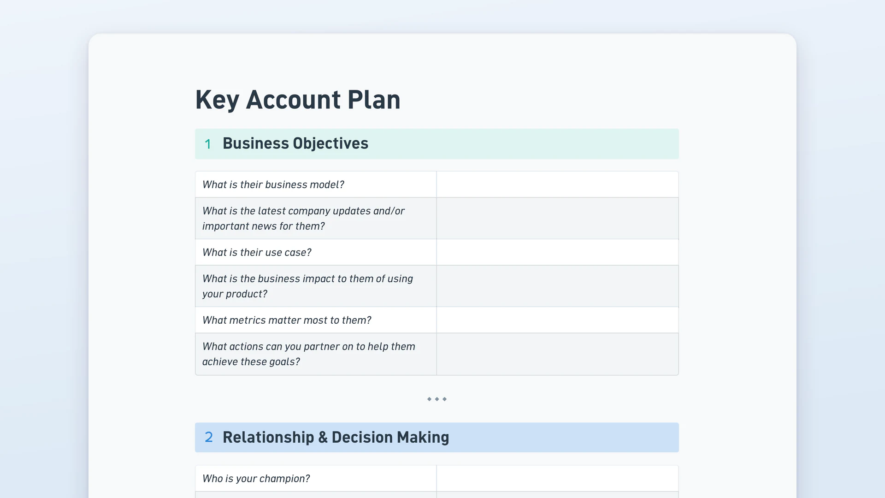Image resolution: width=885 pixels, height=498 pixels.
Task: Select the Relationship & Decision Making heading
Action: coord(336,437)
